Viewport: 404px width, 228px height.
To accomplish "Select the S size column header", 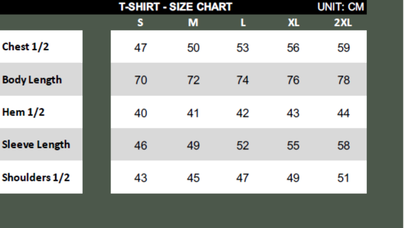I will pos(141,23).
